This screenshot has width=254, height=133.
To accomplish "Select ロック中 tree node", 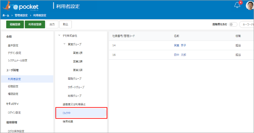I will point(81,113).
